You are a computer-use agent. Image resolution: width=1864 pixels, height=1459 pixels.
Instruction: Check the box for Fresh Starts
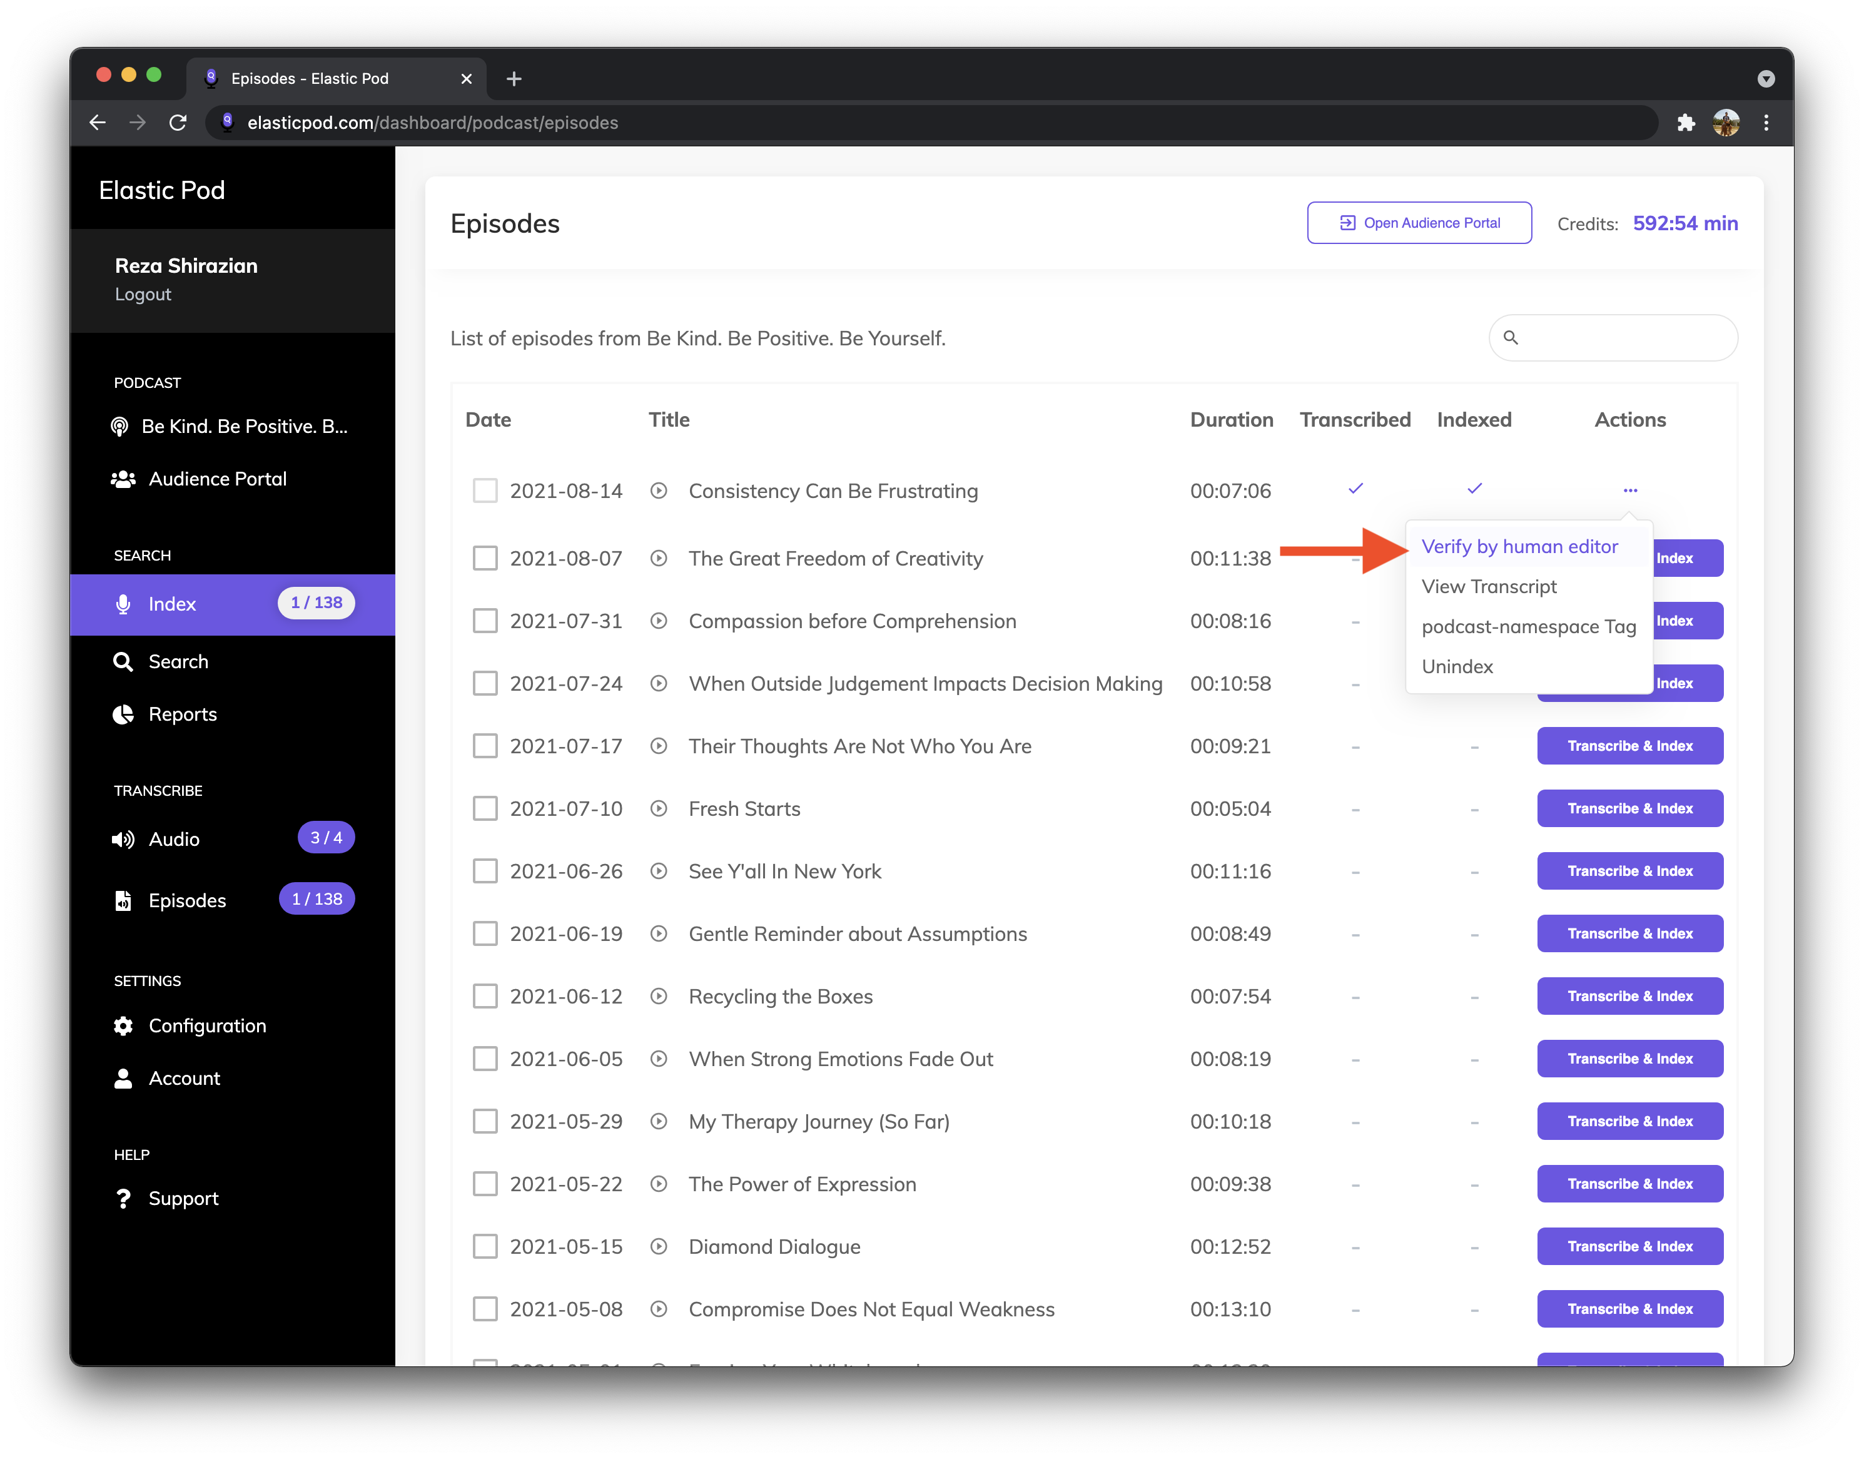coord(485,808)
